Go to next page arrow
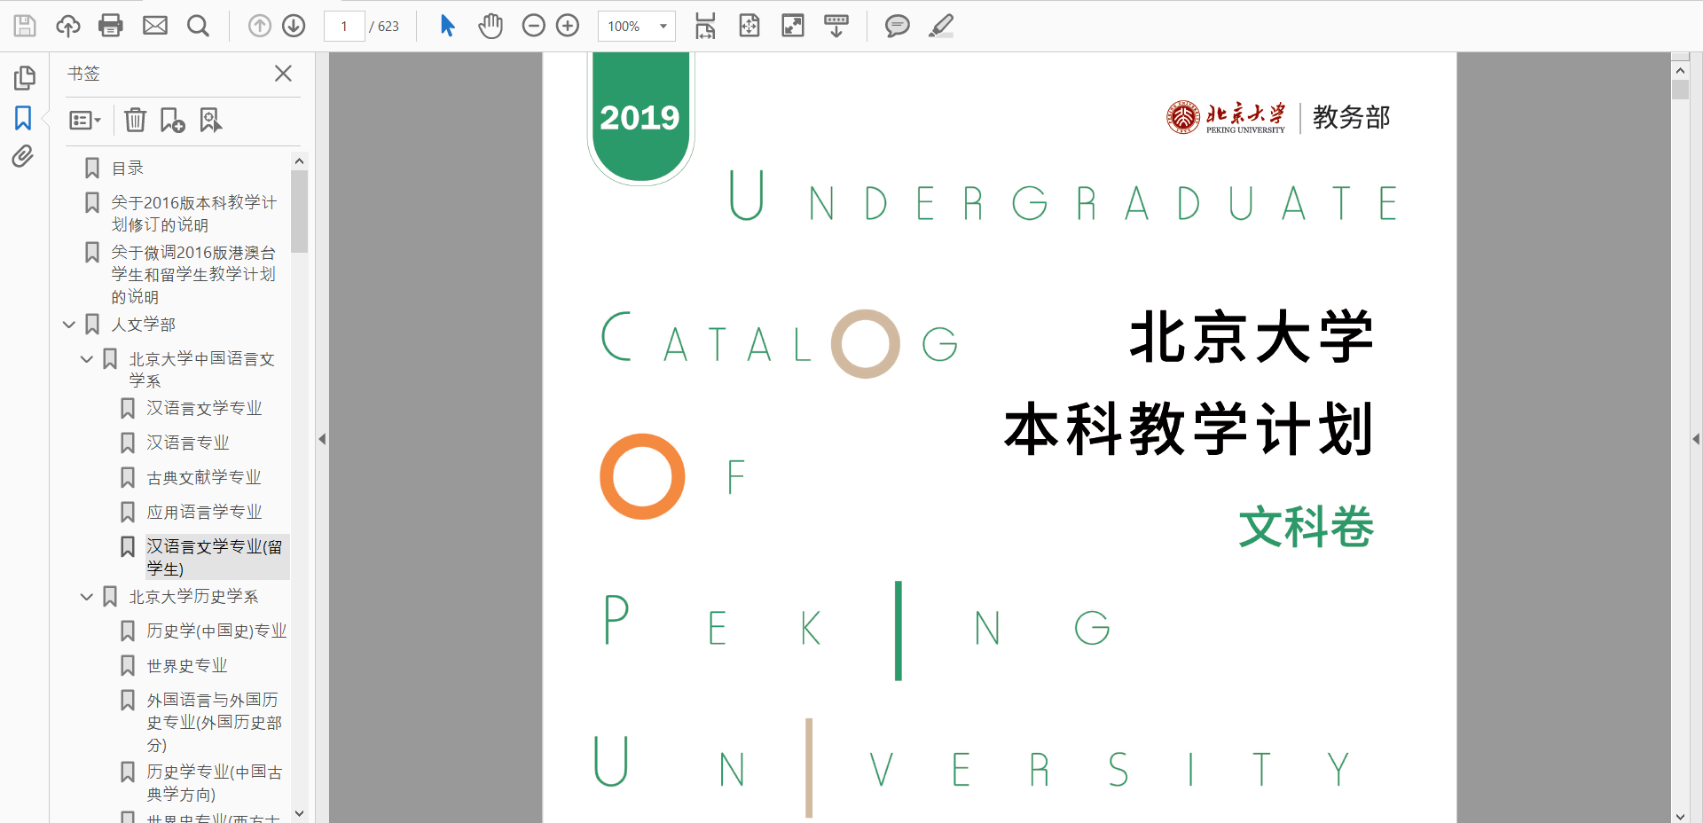 click(x=294, y=26)
